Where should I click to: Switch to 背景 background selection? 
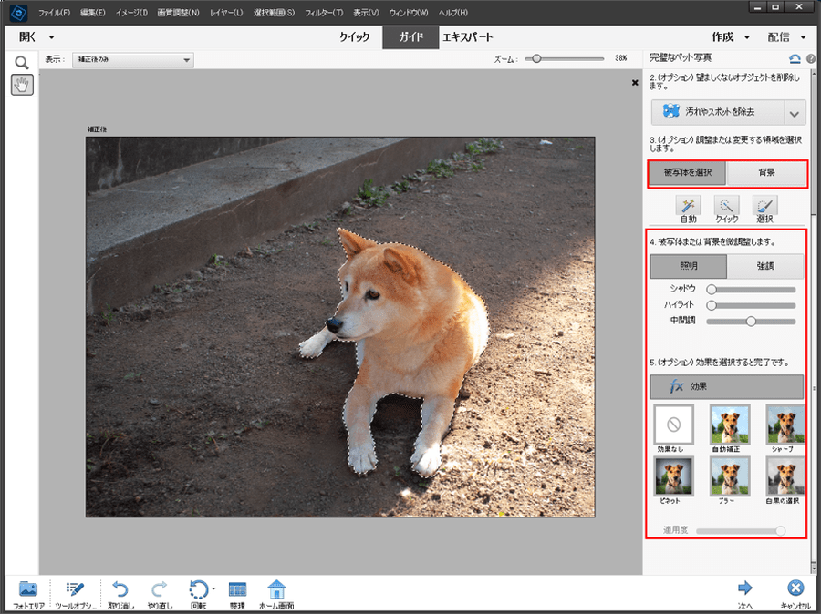point(766,172)
